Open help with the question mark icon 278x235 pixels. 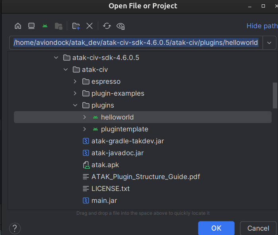[15, 228]
